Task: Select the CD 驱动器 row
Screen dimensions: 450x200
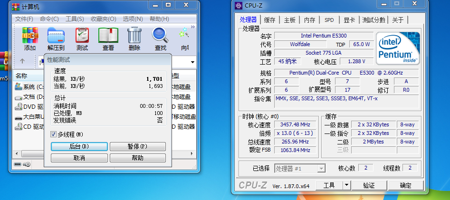Action: coord(29,126)
